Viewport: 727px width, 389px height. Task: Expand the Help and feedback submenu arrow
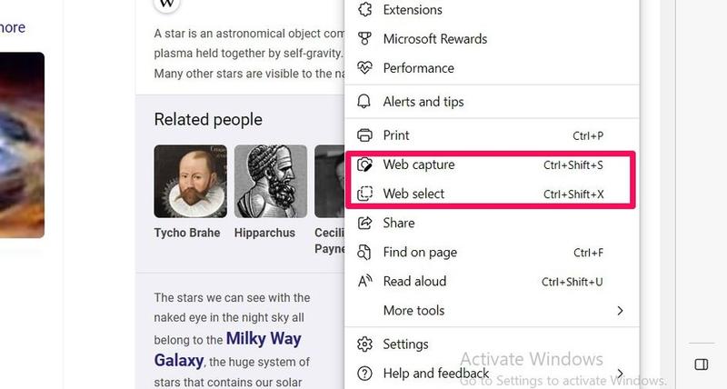(621, 374)
